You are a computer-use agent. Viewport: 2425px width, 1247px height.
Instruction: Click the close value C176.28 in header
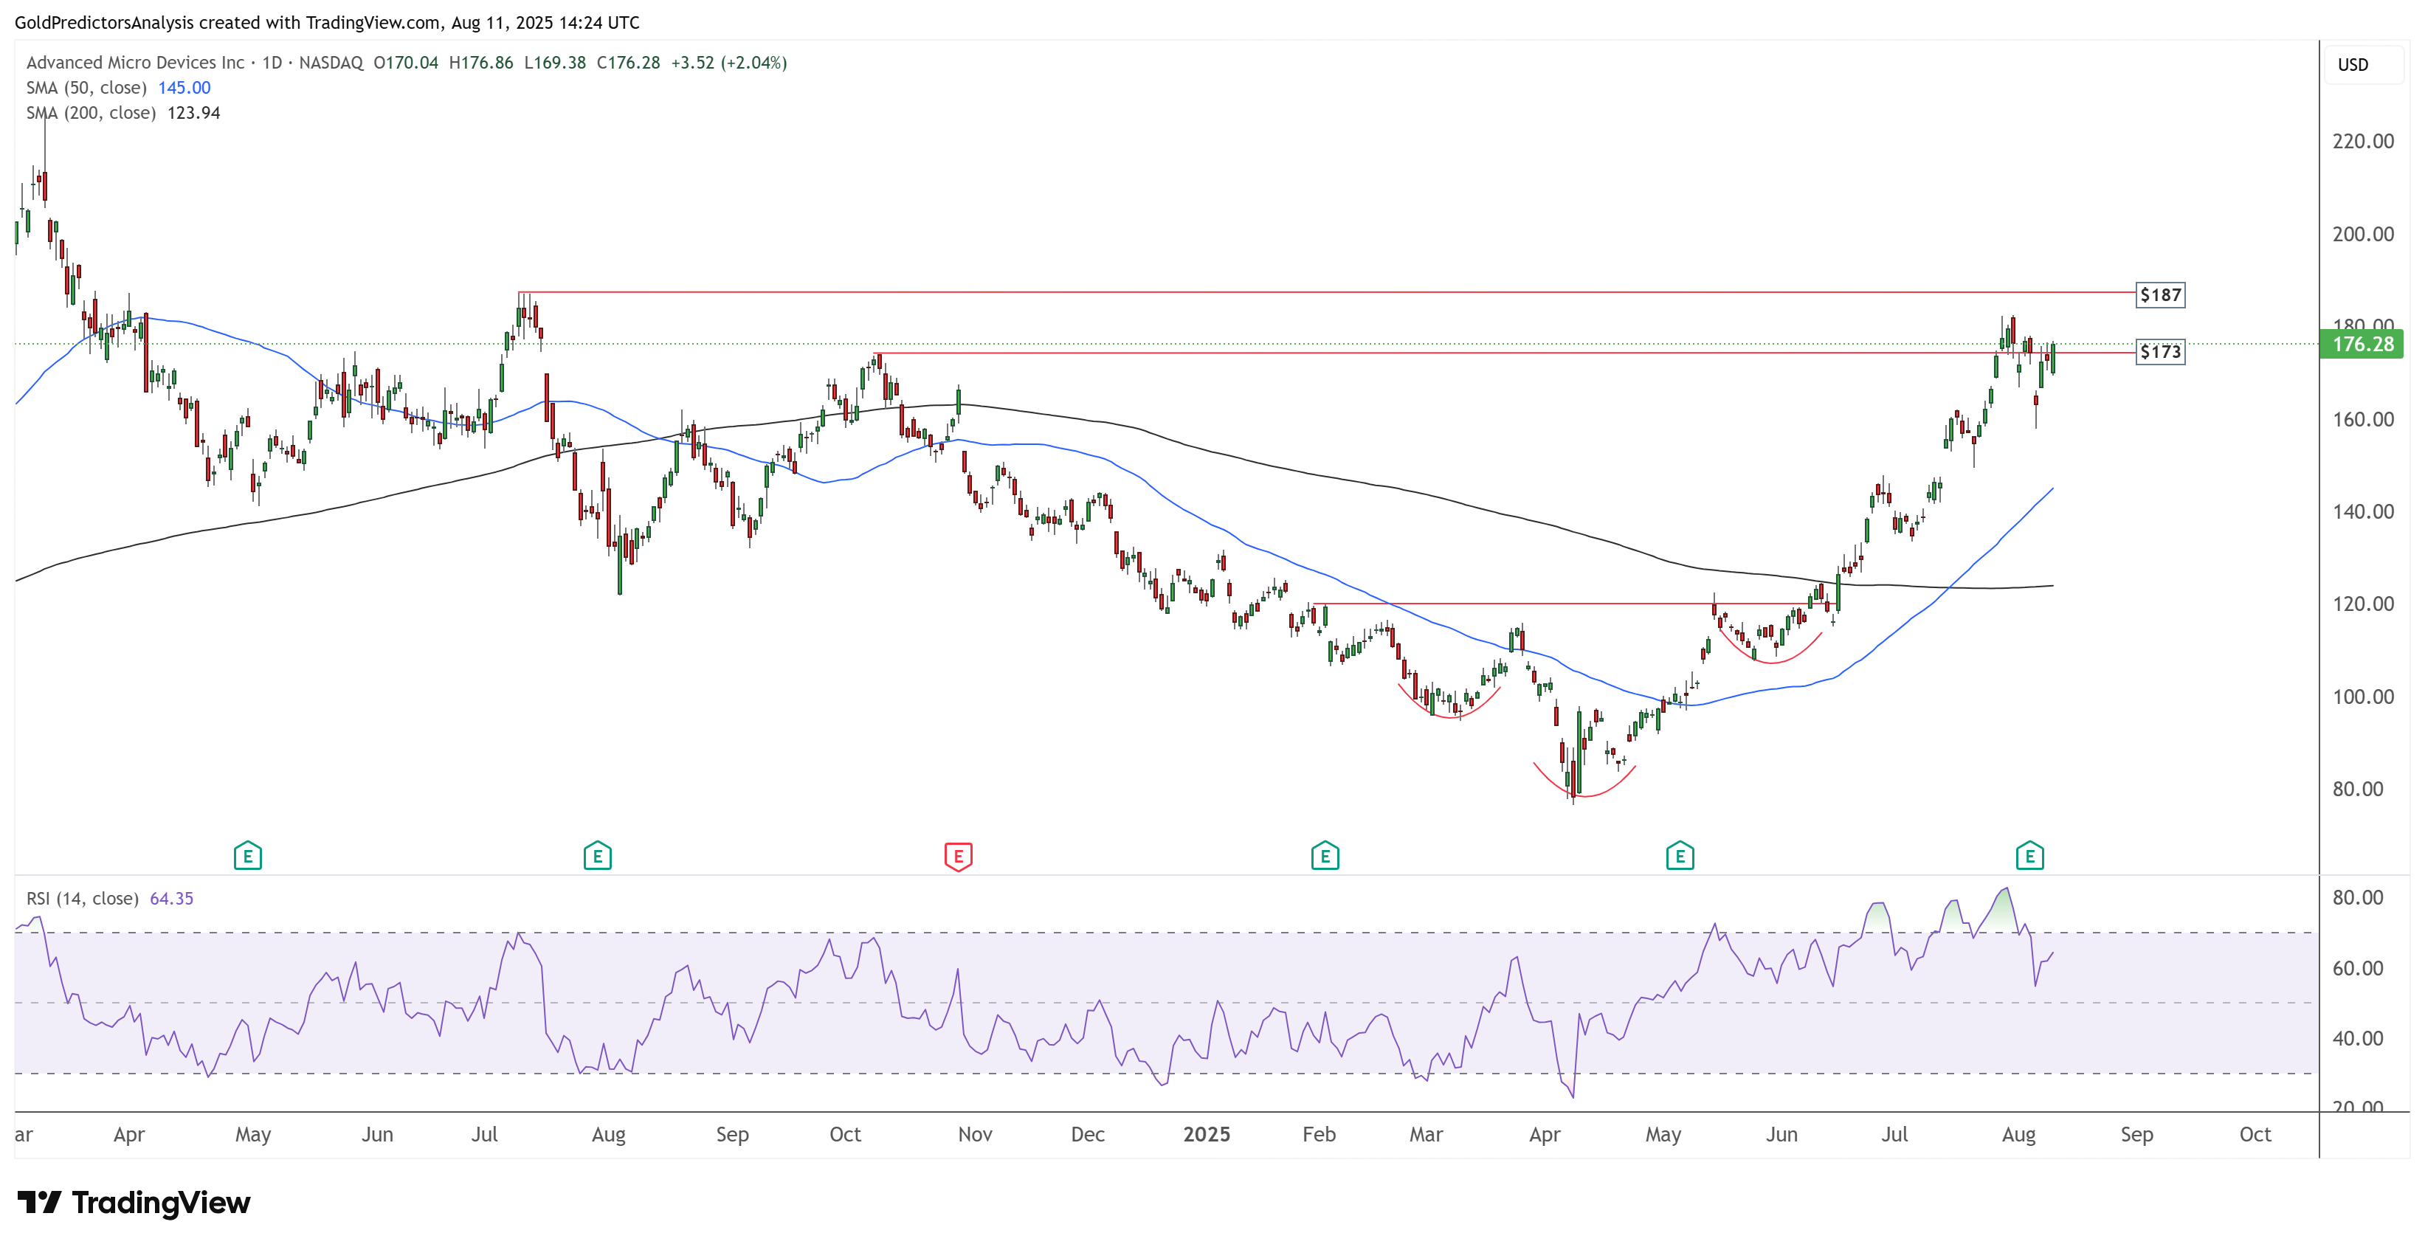click(x=628, y=62)
